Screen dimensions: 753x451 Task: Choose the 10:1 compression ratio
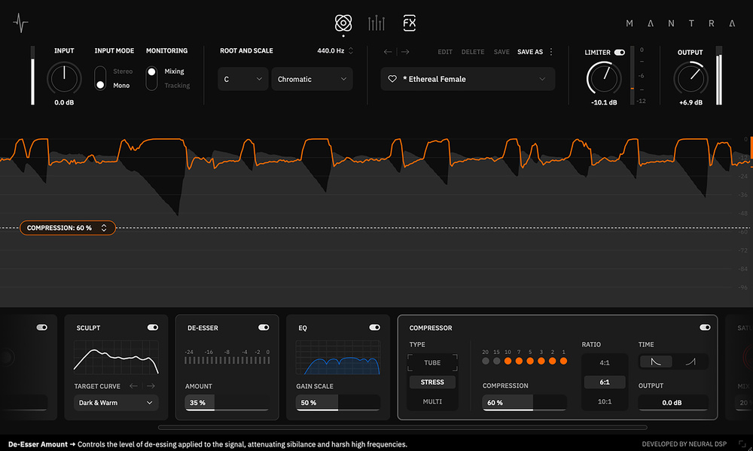[605, 401]
